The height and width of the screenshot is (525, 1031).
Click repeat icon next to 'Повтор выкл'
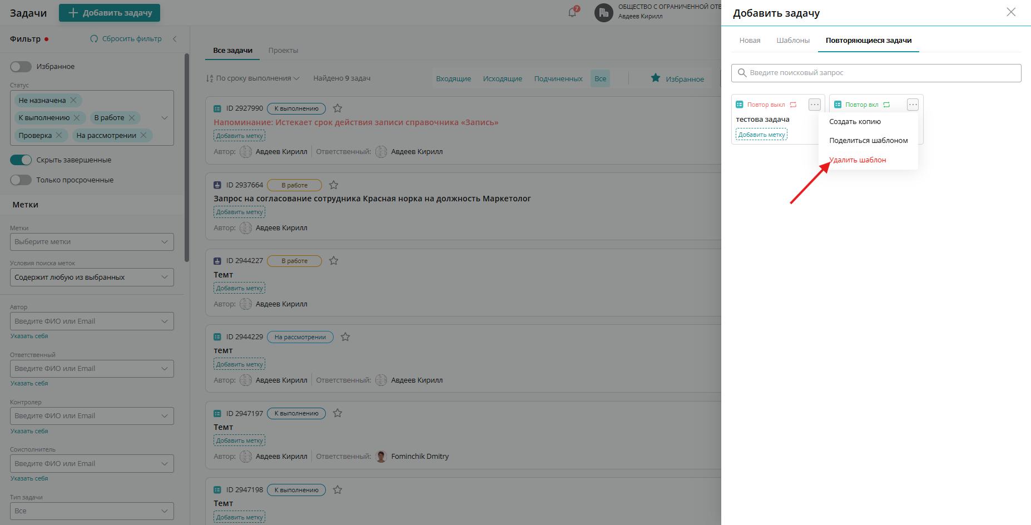click(x=794, y=105)
